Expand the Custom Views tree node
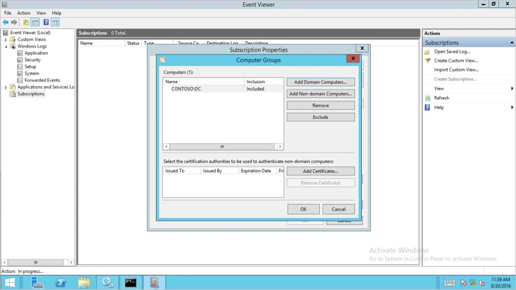Viewport: 516px width, 290px height. 6,40
